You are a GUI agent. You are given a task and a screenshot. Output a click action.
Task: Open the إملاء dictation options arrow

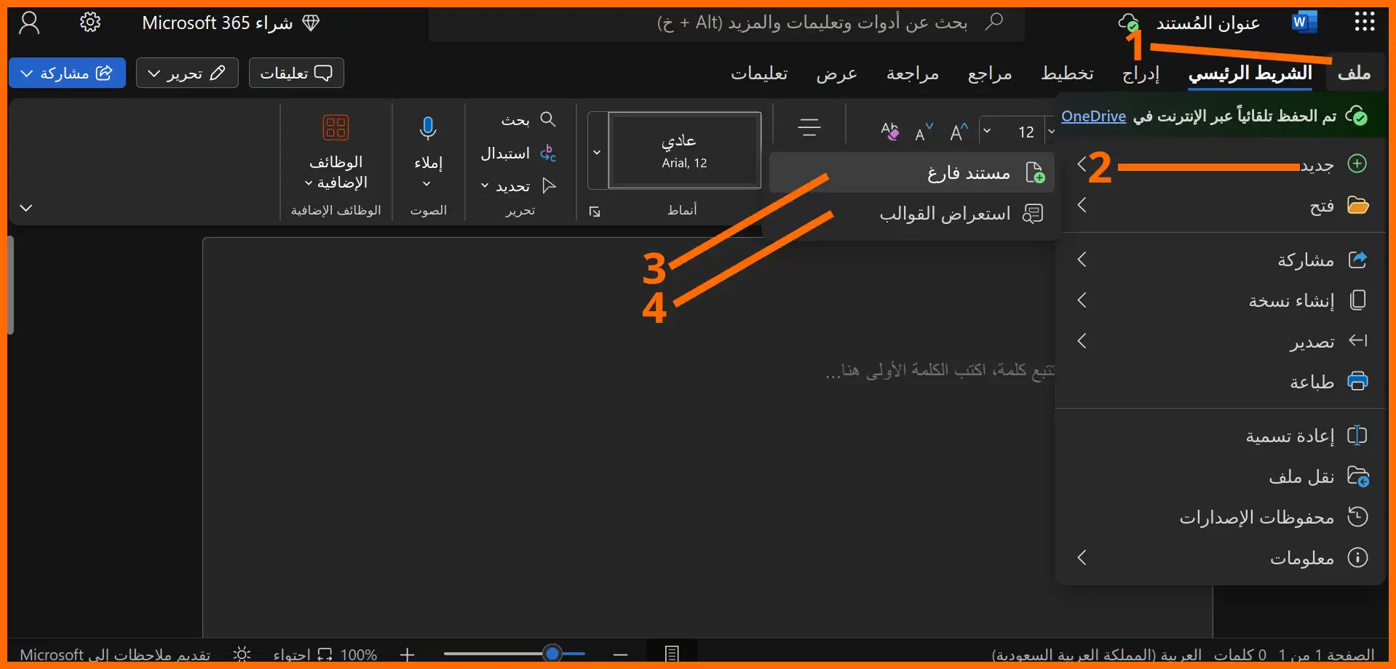pyautogui.click(x=427, y=184)
